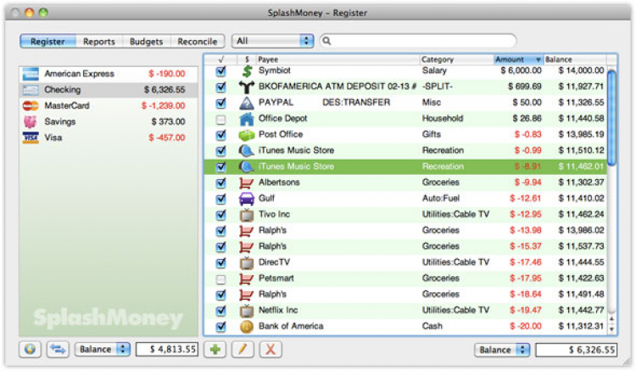Select the Ralph's $-13.98 transaction
Image resolution: width=636 pixels, height=371 pixels.
pos(405,231)
